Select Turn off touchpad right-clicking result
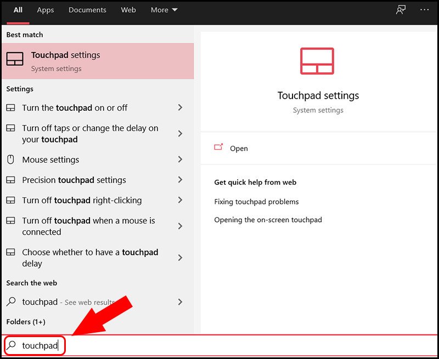Screen dimensions: 439x359 point(82,200)
